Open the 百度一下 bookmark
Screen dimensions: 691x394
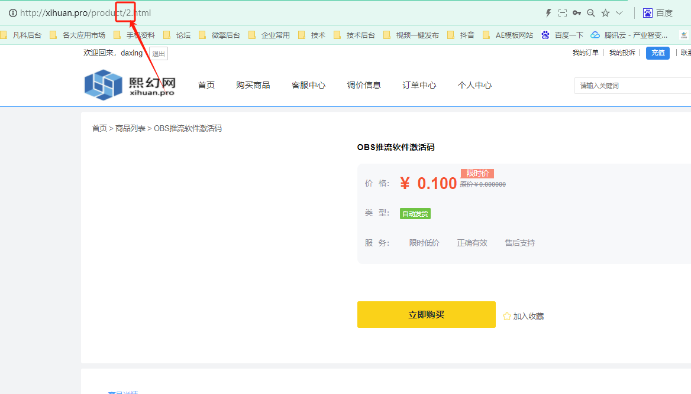[562, 35]
